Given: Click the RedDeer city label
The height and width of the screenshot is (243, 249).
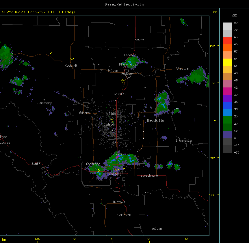Looking at the screenshot, I should (127, 74).
